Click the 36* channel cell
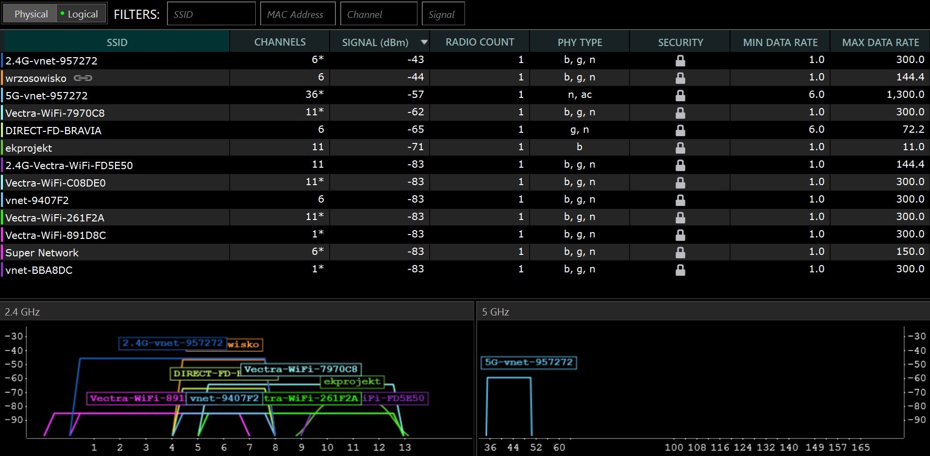Image resolution: width=930 pixels, height=456 pixels. point(315,94)
